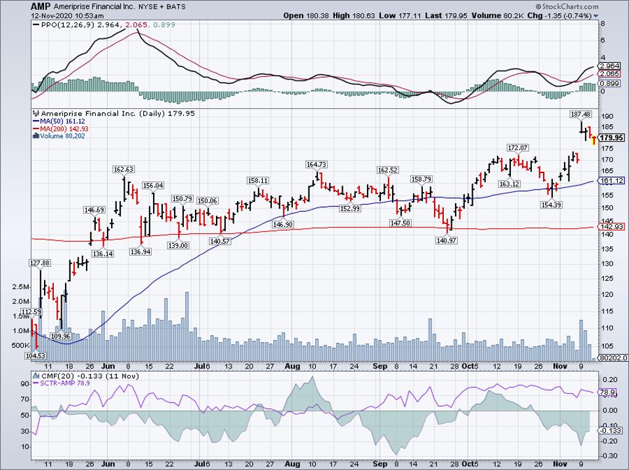Click the Last 179.95 header value
Image resolution: width=629 pixels, height=470 pixels.
click(x=446, y=16)
